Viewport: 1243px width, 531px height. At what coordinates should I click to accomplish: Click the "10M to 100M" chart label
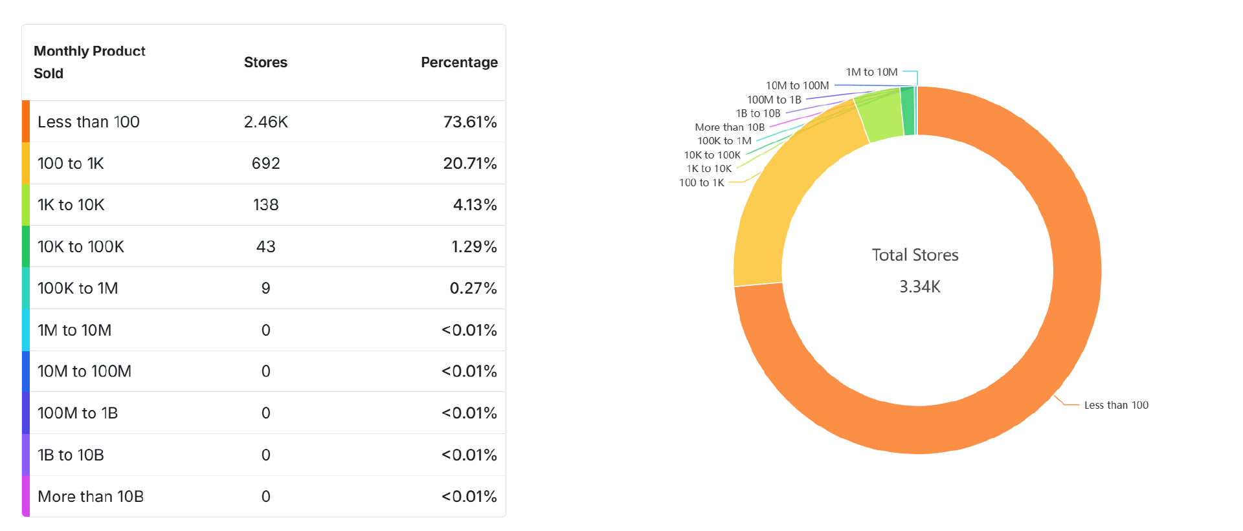[x=797, y=85]
